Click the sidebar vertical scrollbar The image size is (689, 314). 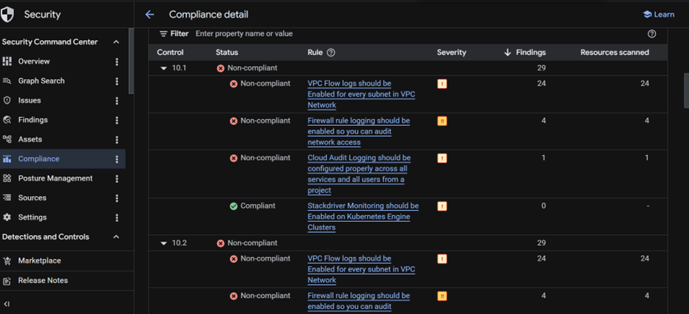click(x=130, y=61)
